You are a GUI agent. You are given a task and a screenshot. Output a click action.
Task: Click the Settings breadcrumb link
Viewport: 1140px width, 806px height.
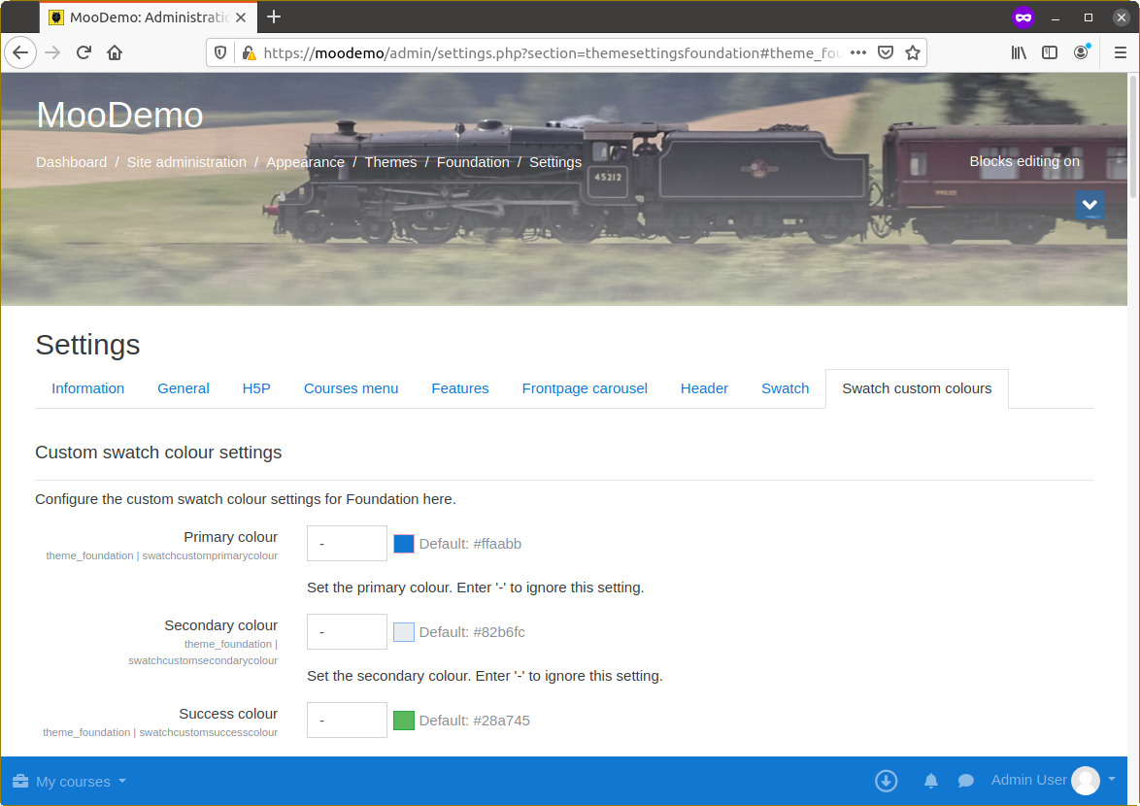click(555, 162)
